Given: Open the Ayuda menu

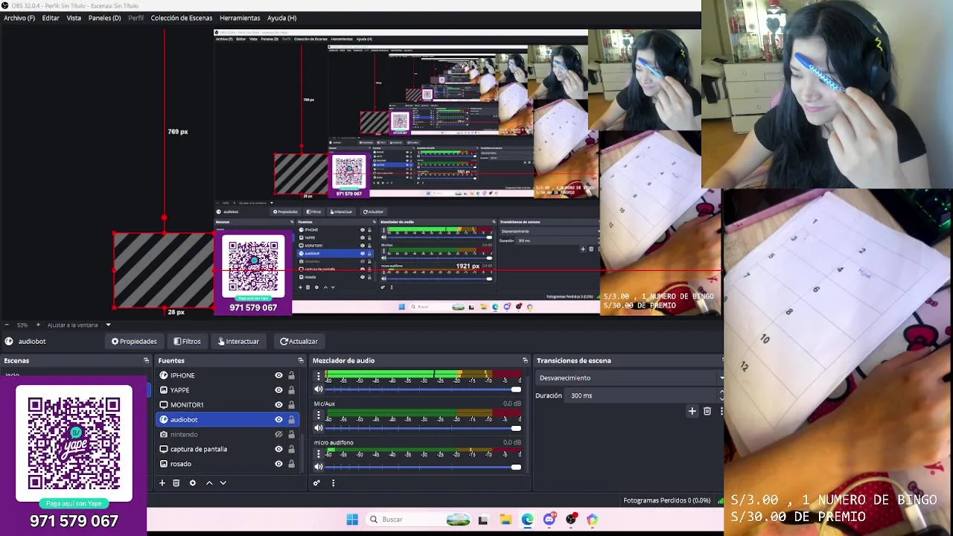Looking at the screenshot, I should (281, 18).
